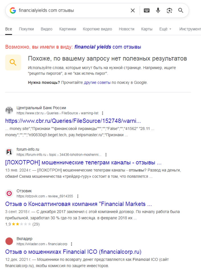Focus the search input containing financialyields com отзывы

73,11
